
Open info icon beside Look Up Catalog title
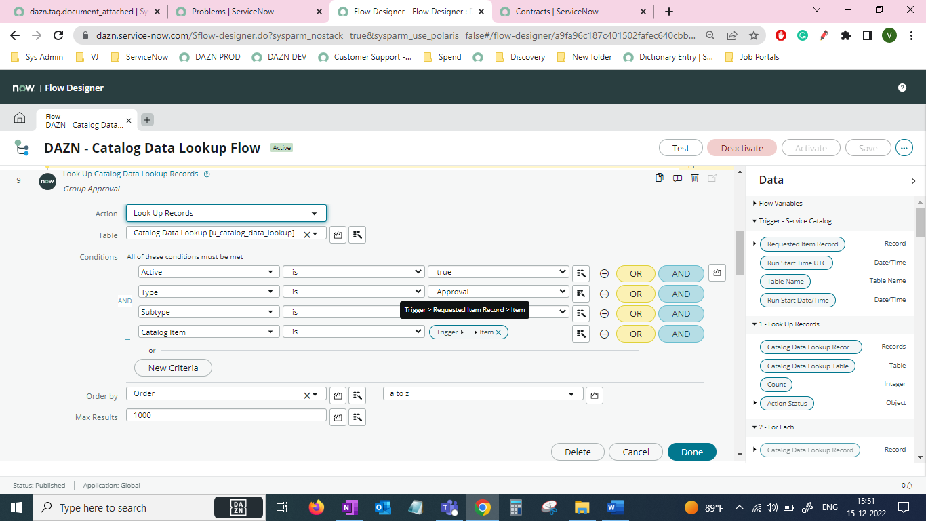click(207, 174)
